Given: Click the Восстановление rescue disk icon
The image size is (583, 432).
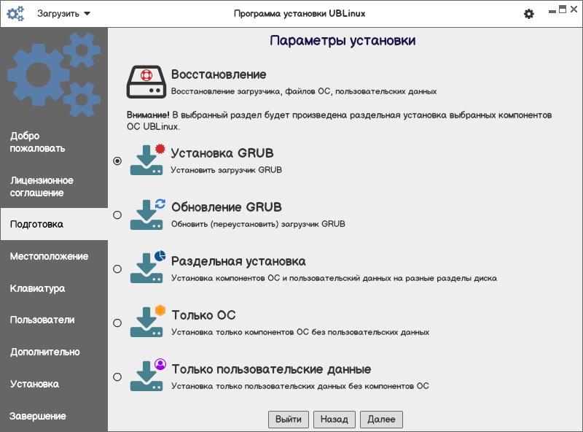Looking at the screenshot, I should click(x=146, y=82).
